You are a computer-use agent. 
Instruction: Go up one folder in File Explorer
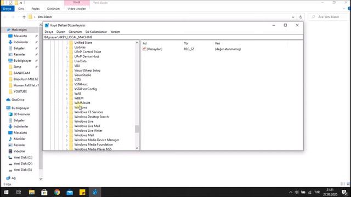24,17
